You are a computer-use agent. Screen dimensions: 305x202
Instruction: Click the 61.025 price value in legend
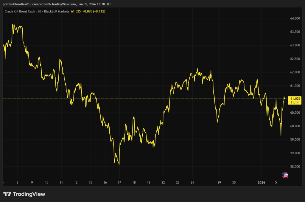76,11
